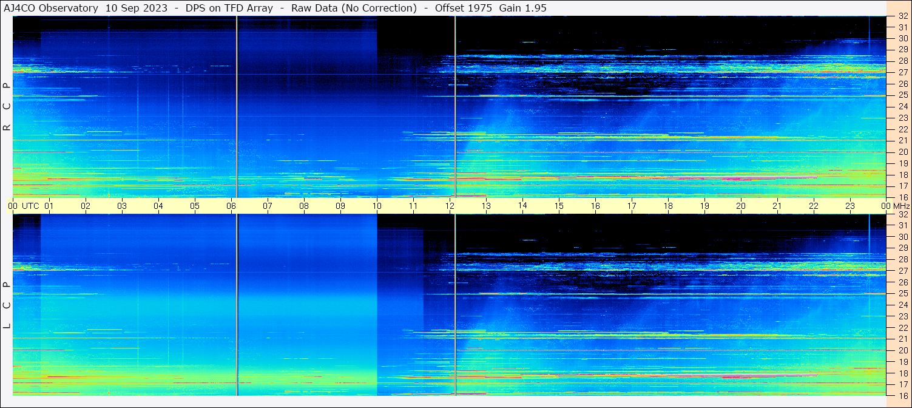Screen dimensions: 912x408
Task: Select hour label "15" on time axis
Action: point(559,206)
